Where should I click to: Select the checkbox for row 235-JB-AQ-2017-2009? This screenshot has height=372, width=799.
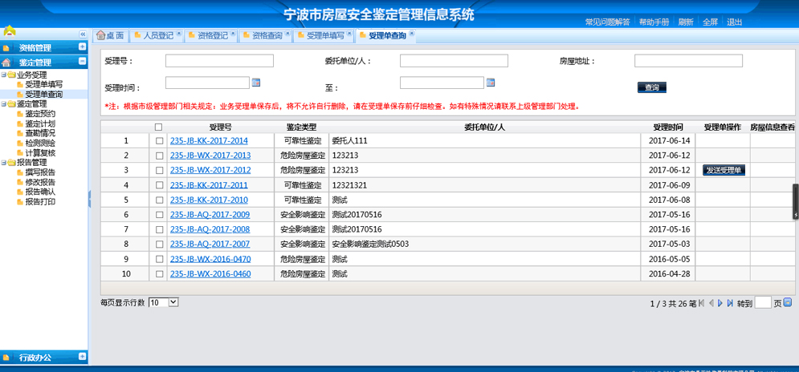(159, 215)
